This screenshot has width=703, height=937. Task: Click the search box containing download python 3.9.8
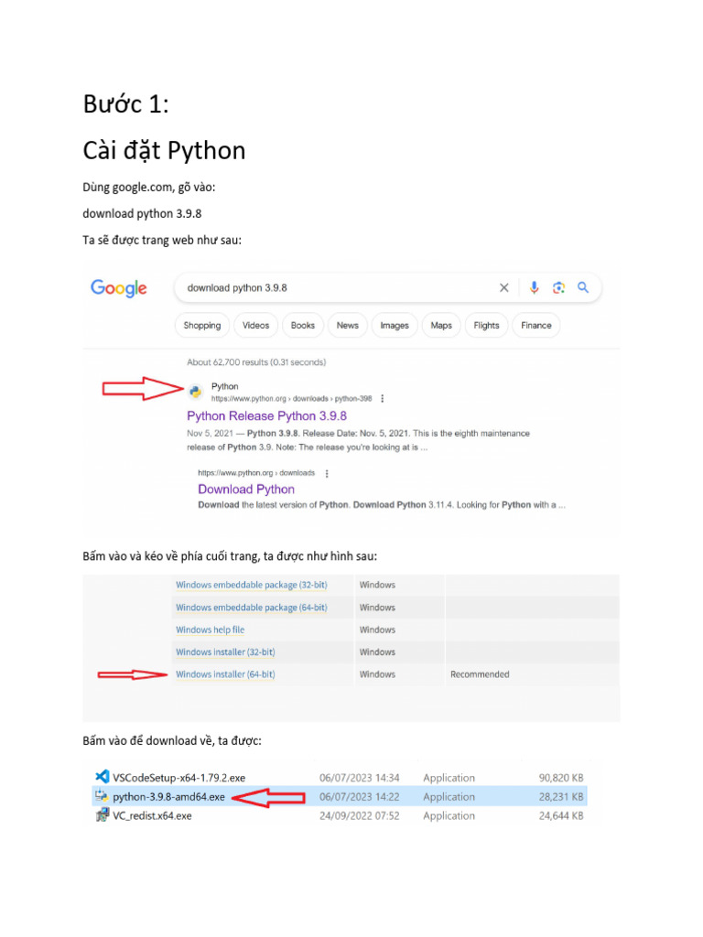[x=339, y=287]
